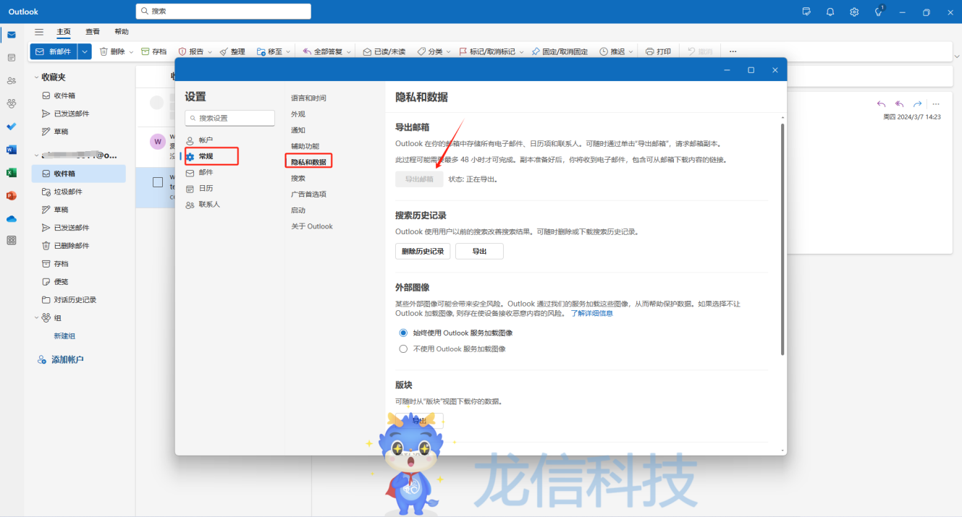
Task: Open the Calendar app in left rail
Action: [x=12, y=57]
